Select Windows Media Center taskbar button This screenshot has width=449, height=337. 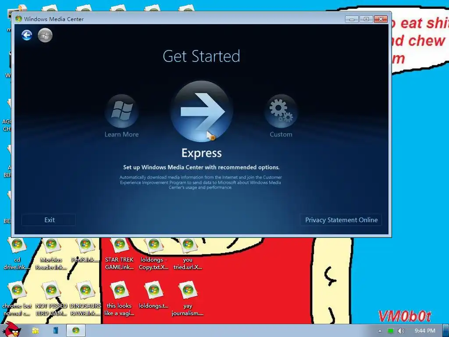point(76,330)
